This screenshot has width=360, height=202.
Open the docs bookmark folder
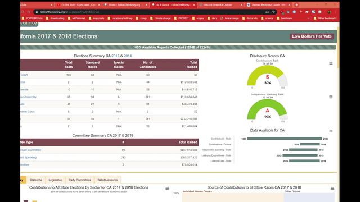tap(212, 18)
